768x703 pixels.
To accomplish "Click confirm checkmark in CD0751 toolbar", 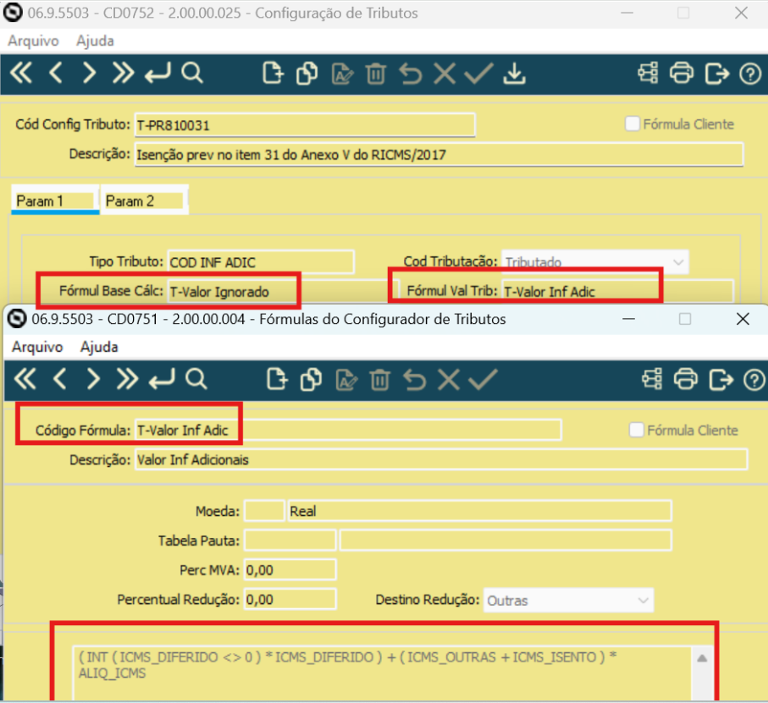I will tap(483, 380).
